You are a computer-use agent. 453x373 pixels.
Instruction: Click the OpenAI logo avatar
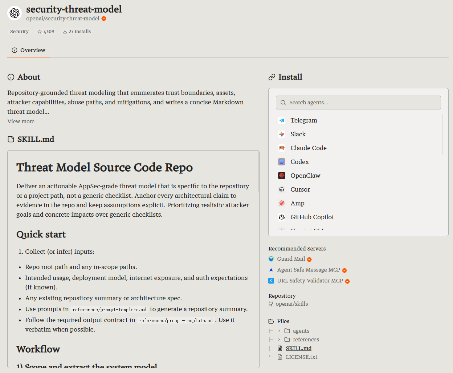(15, 13)
